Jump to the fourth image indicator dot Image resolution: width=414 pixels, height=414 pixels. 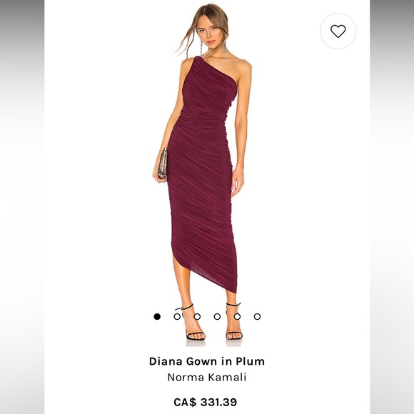(x=217, y=316)
